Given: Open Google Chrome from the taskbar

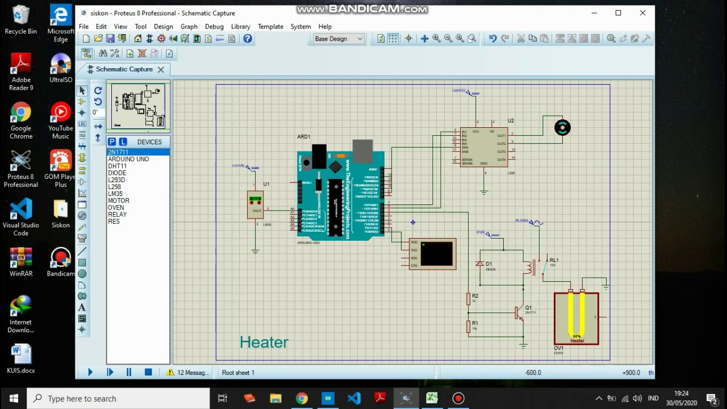Looking at the screenshot, I should [302, 398].
